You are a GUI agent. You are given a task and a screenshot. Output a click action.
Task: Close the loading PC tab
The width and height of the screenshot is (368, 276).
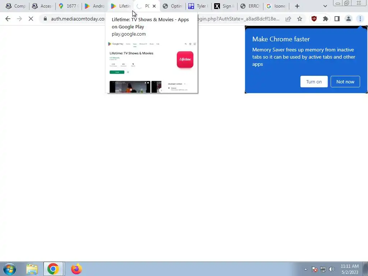154,6
